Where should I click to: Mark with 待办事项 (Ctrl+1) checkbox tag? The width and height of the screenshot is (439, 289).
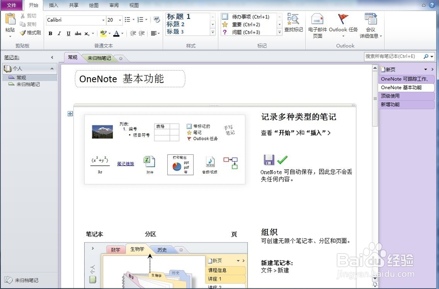[246, 16]
